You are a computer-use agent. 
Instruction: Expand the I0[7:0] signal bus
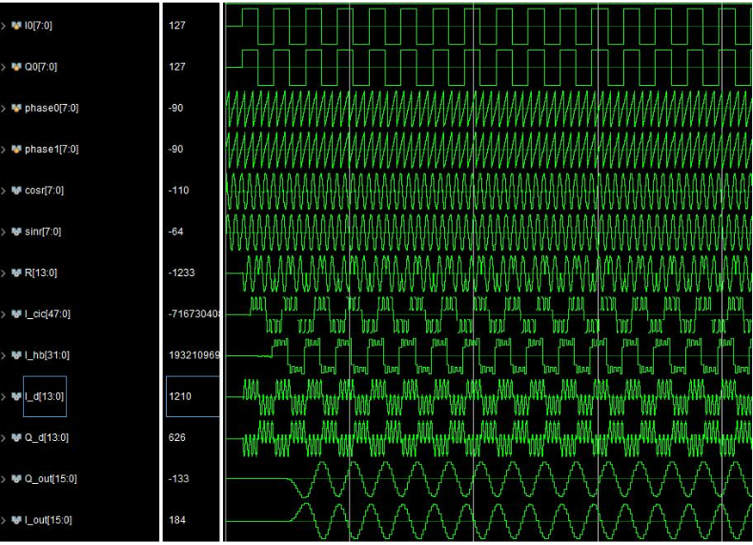pyautogui.click(x=3, y=26)
